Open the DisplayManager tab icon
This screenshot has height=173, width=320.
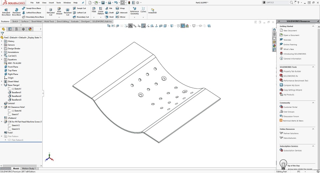pyautogui.click(x=30, y=29)
